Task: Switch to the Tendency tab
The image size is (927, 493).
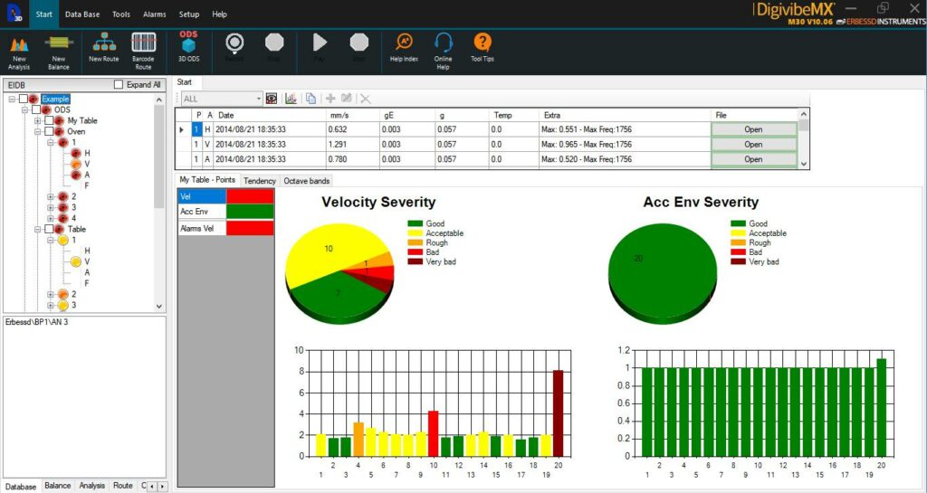Action: coord(260,181)
